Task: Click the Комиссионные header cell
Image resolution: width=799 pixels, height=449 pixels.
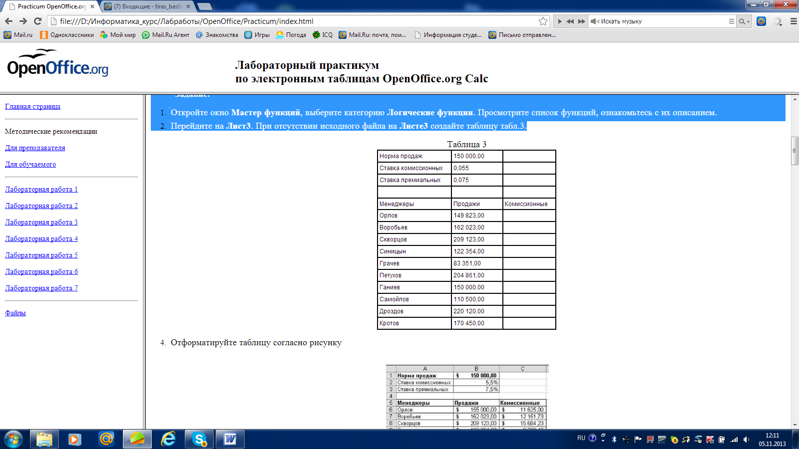Action: pos(529,204)
